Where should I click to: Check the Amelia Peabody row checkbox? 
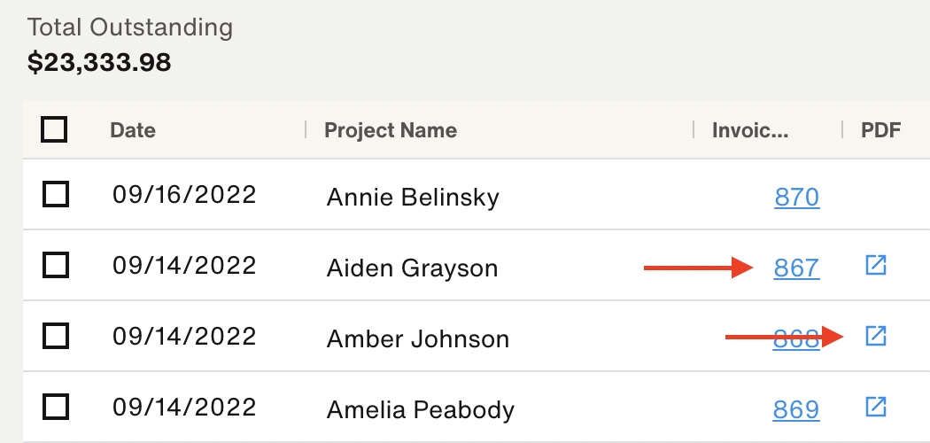coord(56,407)
